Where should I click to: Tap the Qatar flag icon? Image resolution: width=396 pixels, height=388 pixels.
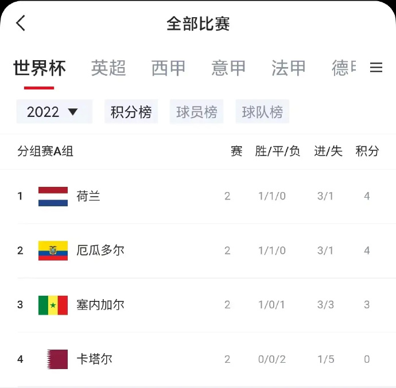click(x=57, y=359)
